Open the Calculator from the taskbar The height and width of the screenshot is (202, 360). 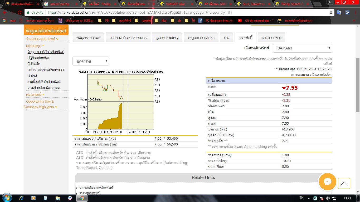tap(46, 198)
